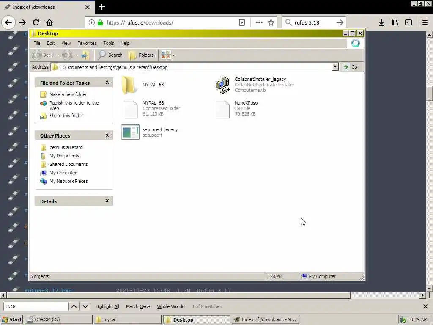Click the network system tray icon
The image size is (433, 325).
(403, 320)
